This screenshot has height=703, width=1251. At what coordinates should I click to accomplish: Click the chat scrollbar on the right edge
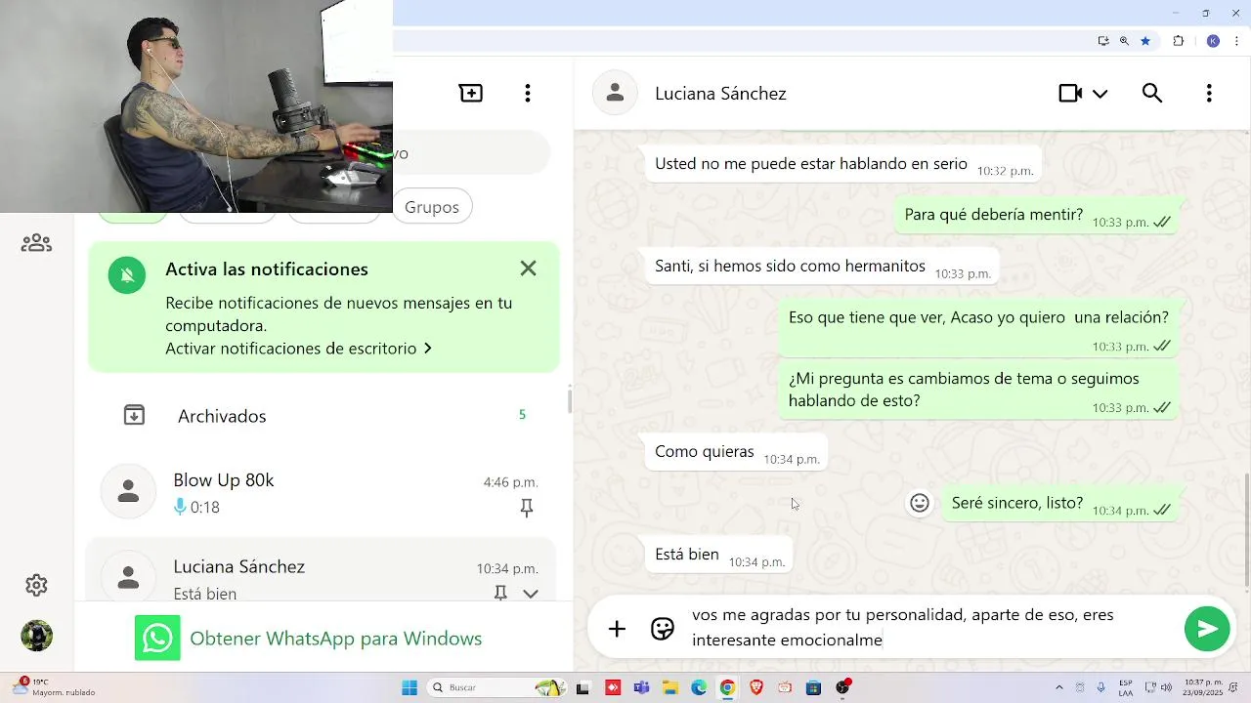point(1246,530)
